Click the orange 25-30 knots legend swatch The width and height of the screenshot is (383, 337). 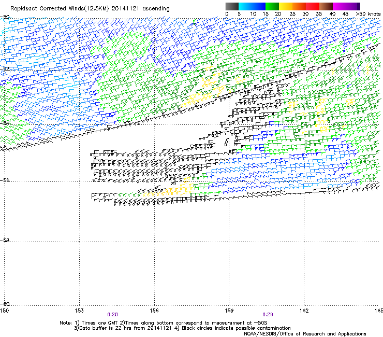[299, 6]
